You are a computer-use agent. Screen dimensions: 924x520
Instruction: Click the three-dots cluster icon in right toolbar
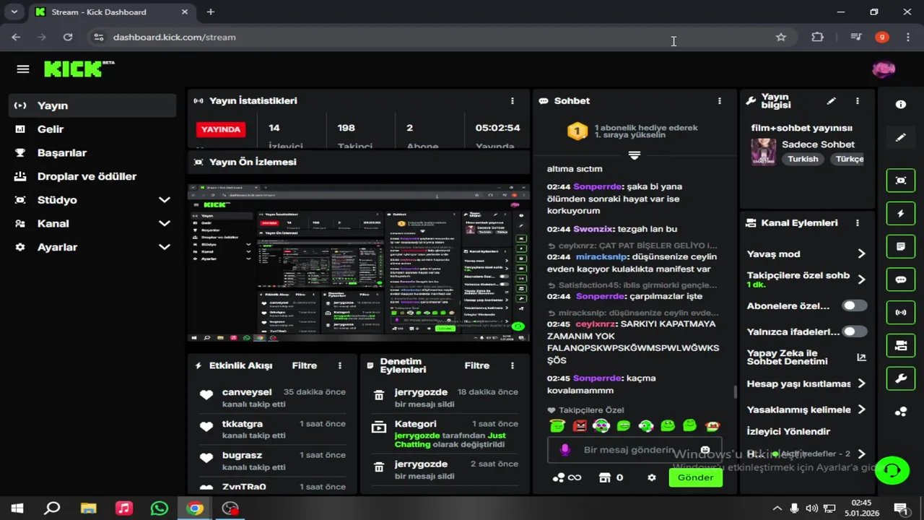point(901,412)
